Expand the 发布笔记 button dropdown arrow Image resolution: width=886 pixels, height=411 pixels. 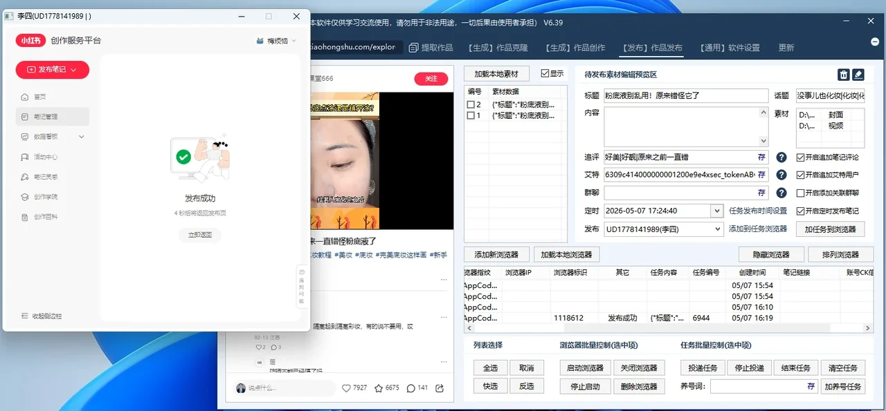[75, 69]
